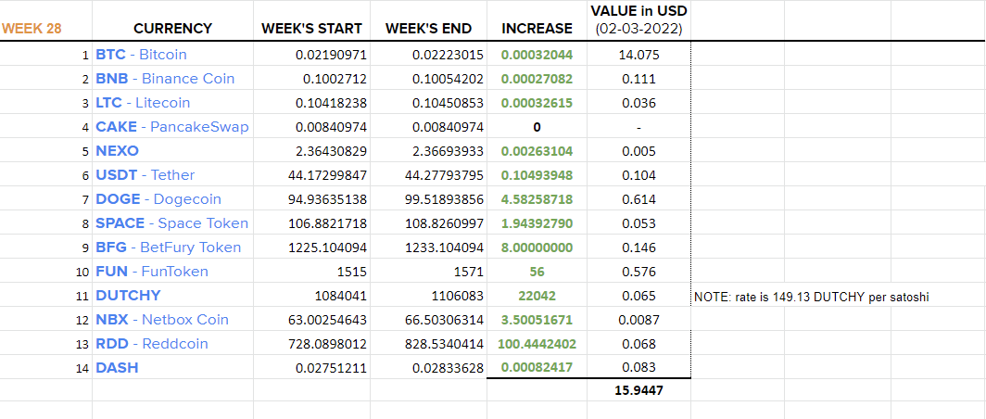Open the DOGE - Dogecoin link
The image size is (986, 419).
tap(158, 199)
